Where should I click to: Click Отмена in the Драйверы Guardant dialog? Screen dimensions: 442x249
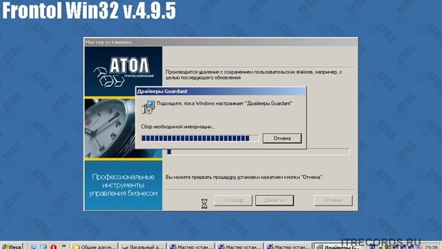coord(282,138)
